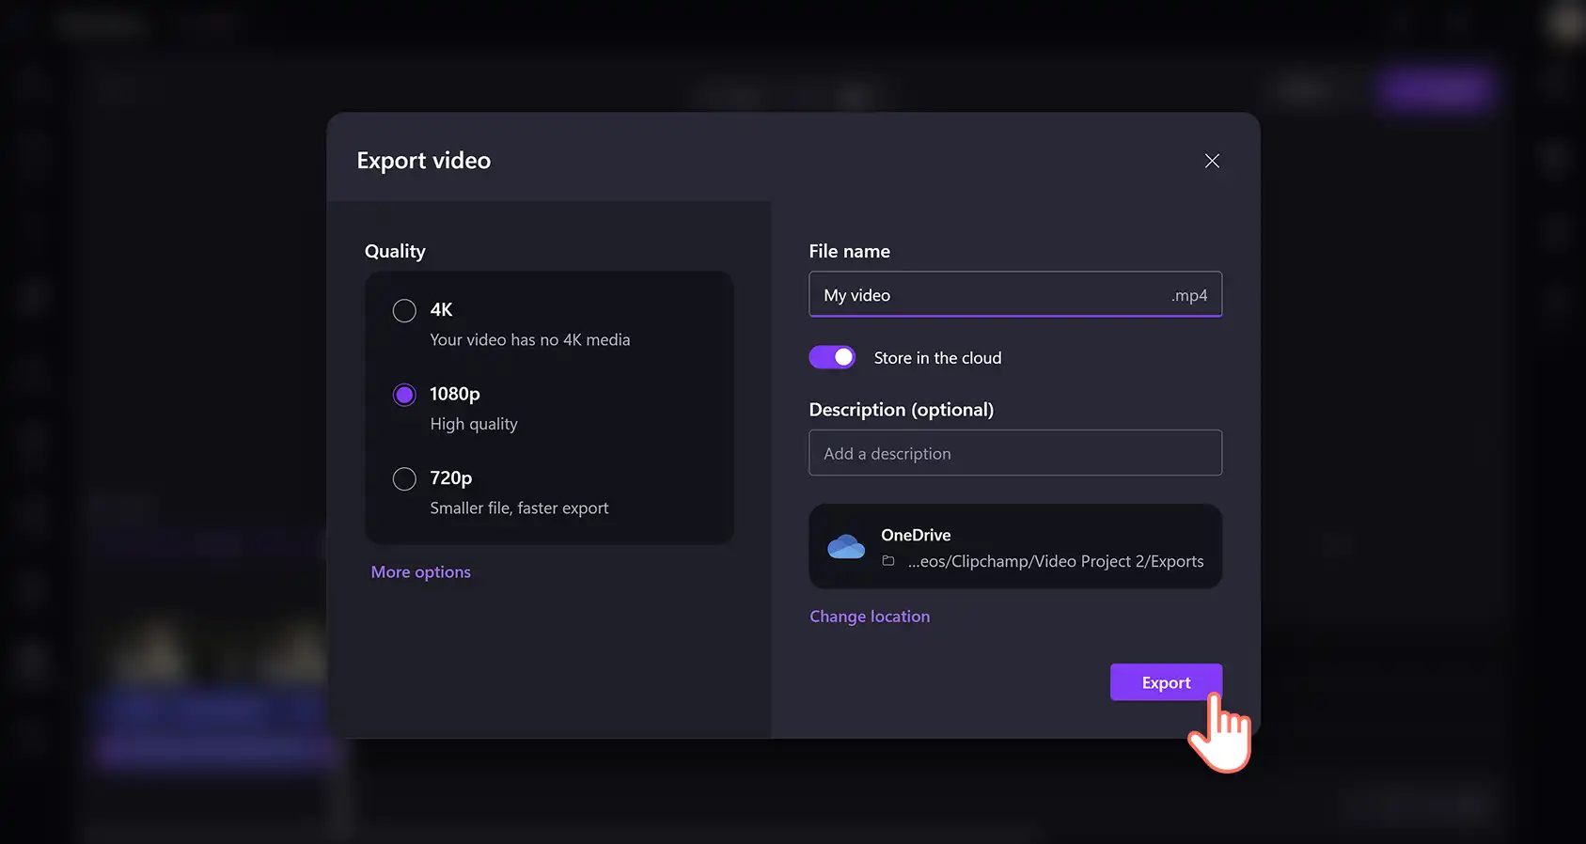Select 1080p via its High quality subtitle

(474, 424)
